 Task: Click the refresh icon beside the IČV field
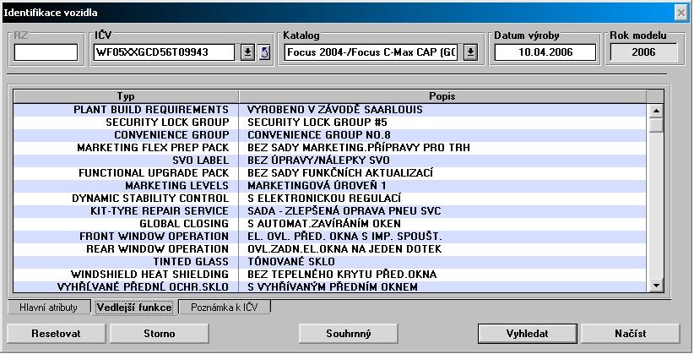tap(263, 52)
